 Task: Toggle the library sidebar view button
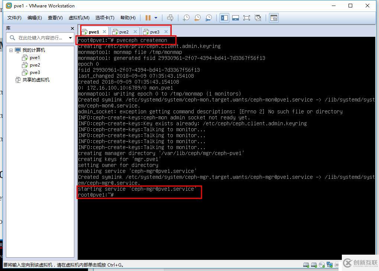coord(224,17)
